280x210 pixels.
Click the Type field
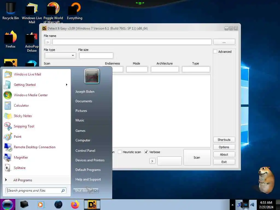point(196,69)
